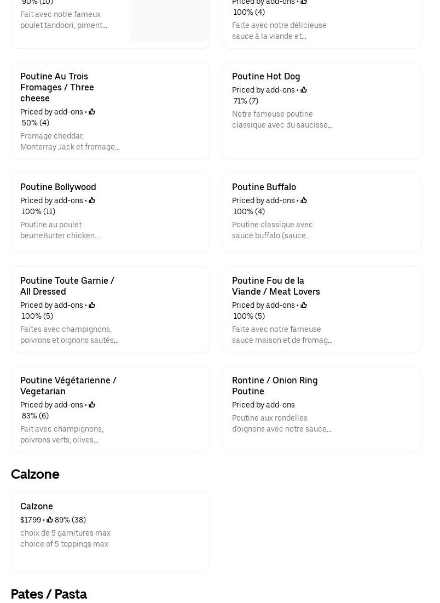
Task: Click thumbs-up icon on Poutine Hot Dog
Action: tap(304, 90)
